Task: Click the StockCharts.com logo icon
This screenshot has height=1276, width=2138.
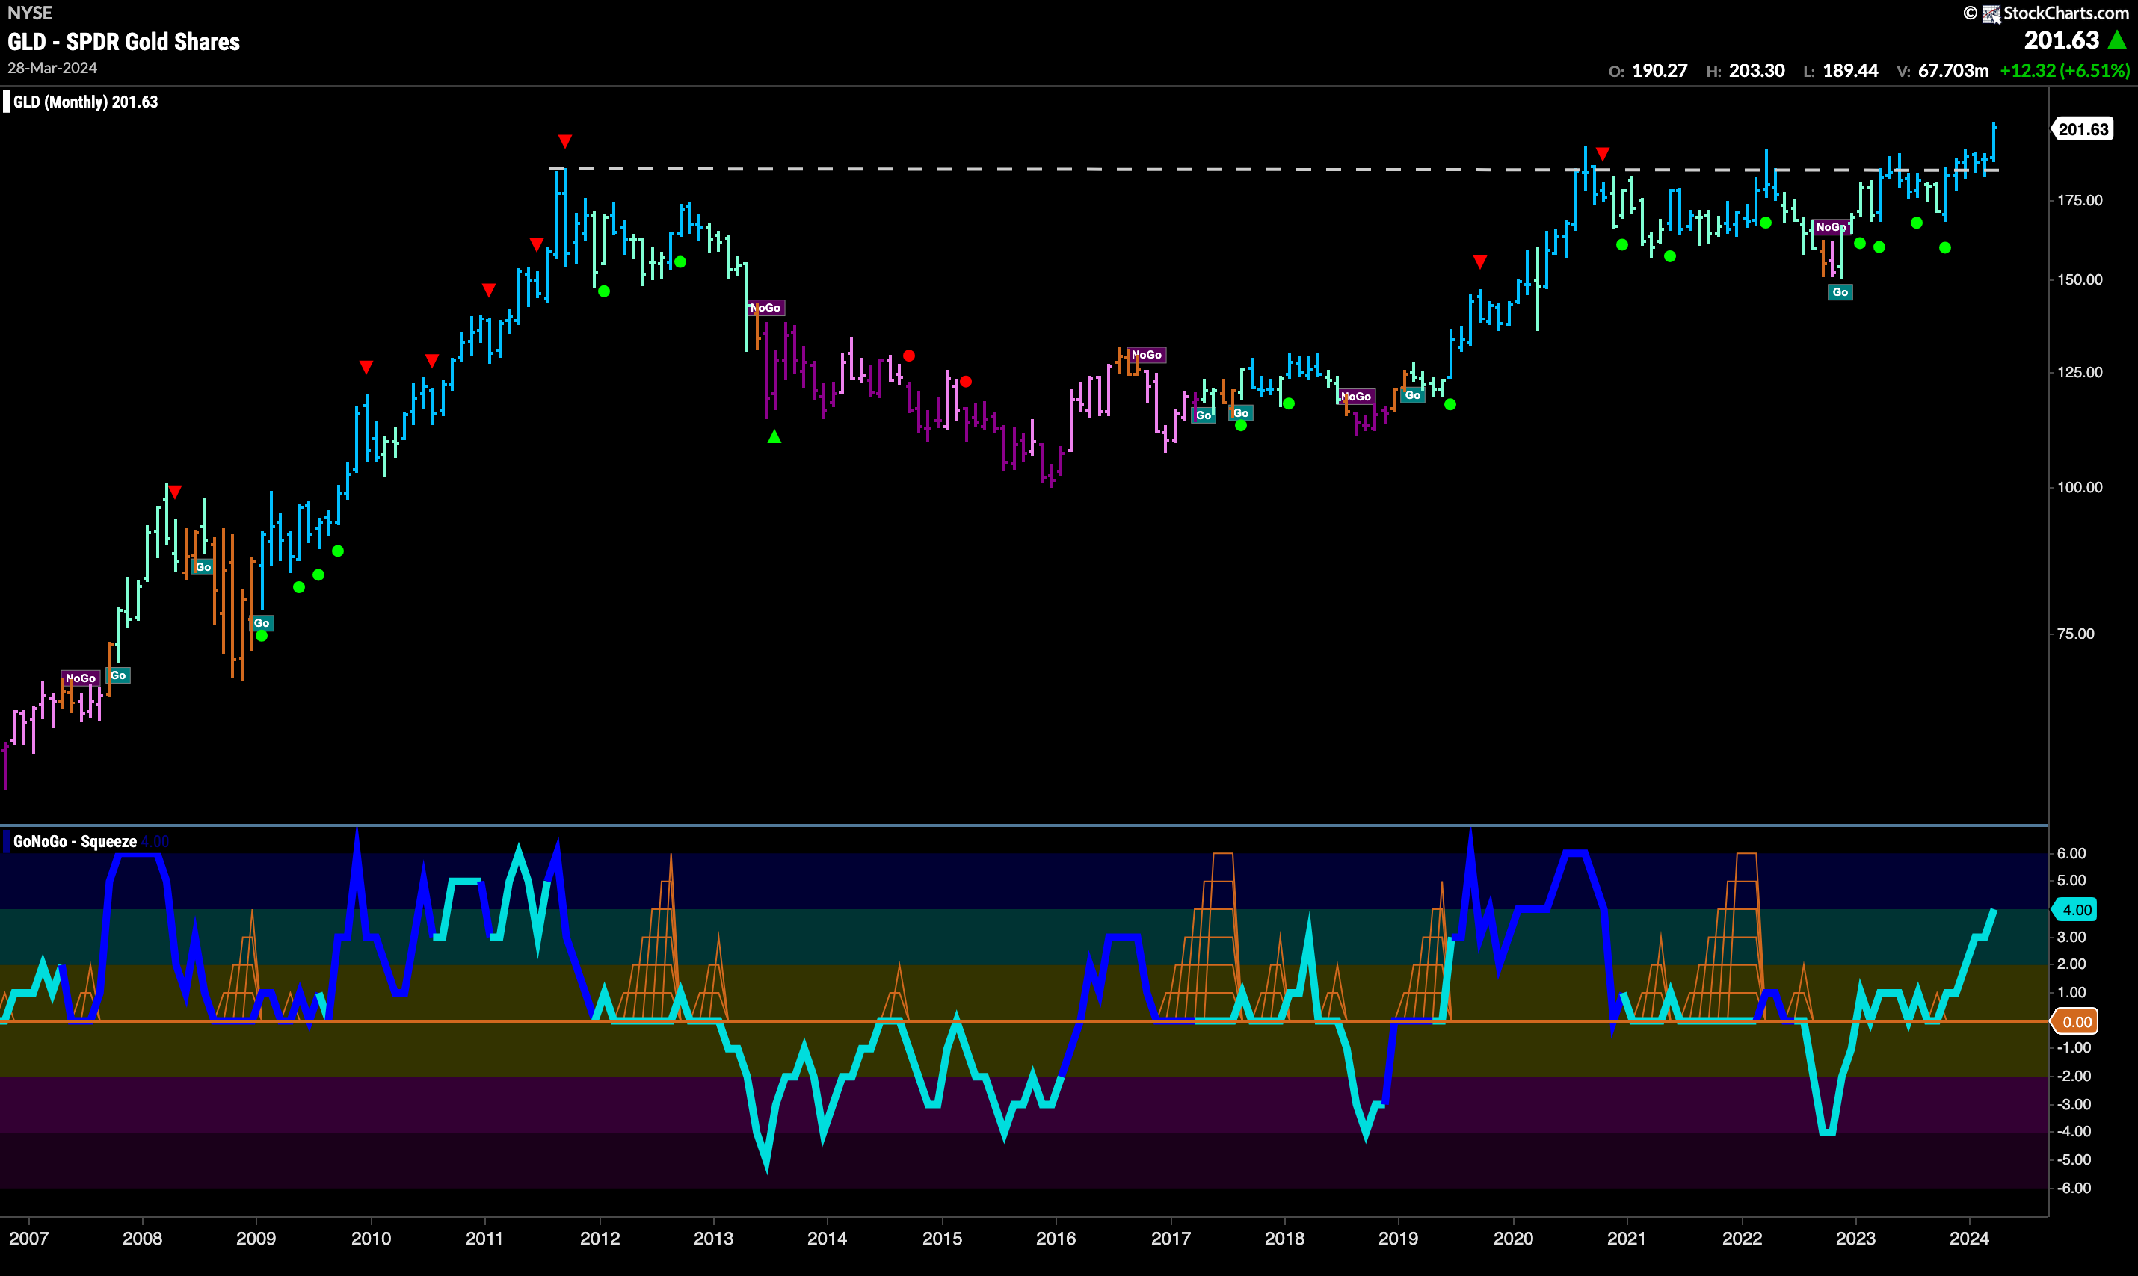Action: pyautogui.click(x=1991, y=13)
